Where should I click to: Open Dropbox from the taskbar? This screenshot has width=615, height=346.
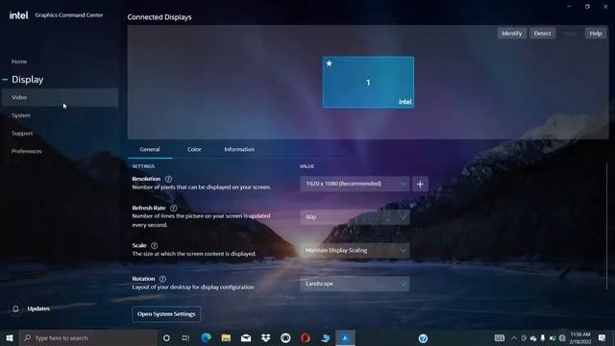pos(266,337)
